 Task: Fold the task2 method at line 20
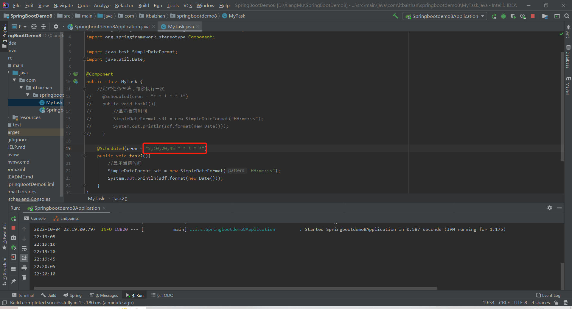[x=84, y=156]
